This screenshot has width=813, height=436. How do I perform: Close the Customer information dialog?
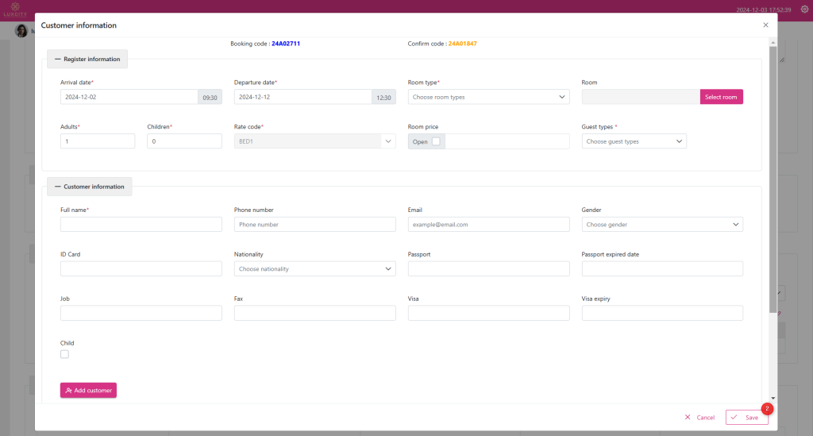tap(765, 25)
